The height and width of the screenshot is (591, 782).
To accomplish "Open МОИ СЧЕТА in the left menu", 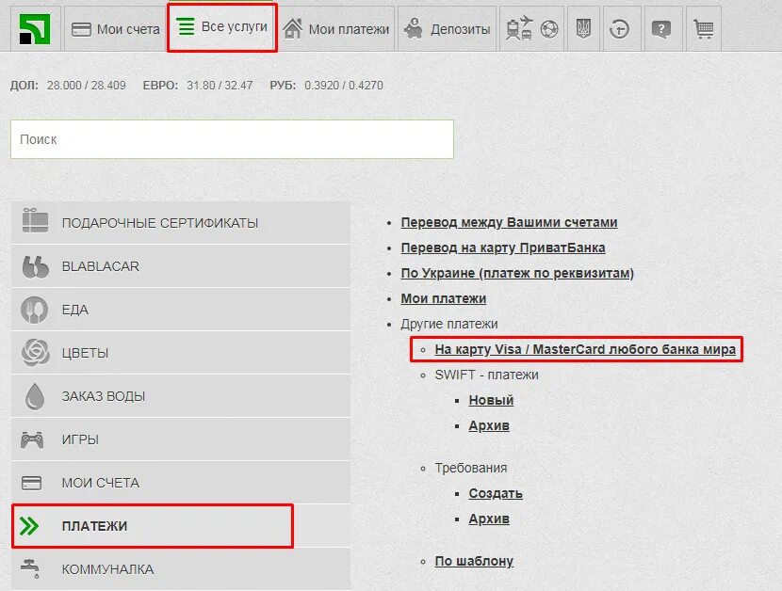I will click(x=181, y=483).
